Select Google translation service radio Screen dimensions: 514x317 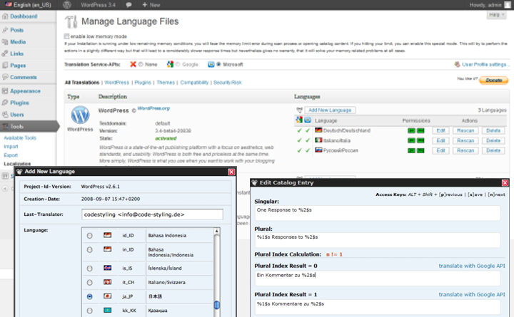coord(178,64)
